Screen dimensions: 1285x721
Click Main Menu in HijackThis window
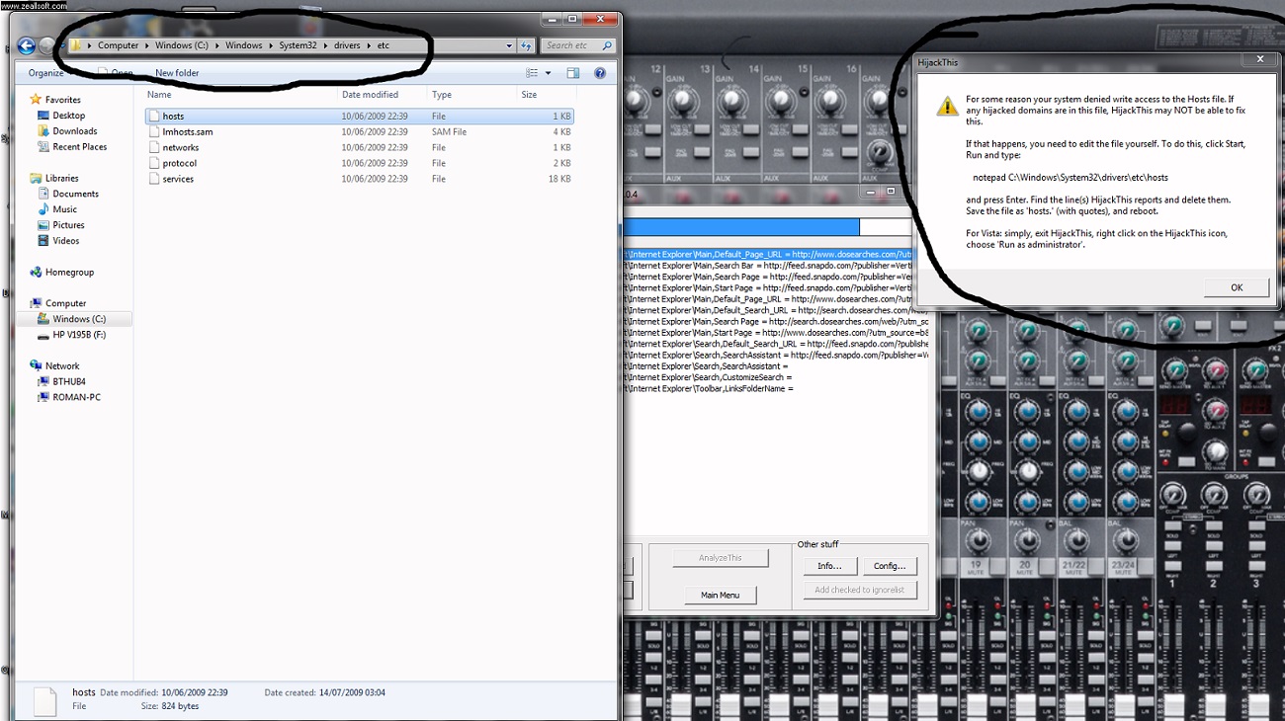(x=721, y=595)
